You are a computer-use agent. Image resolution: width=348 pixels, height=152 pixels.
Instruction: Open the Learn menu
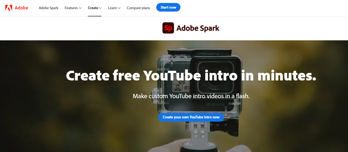112,8
